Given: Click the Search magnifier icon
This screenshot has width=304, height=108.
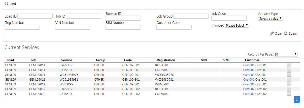Looking at the screenshot, I should pos(286,33).
